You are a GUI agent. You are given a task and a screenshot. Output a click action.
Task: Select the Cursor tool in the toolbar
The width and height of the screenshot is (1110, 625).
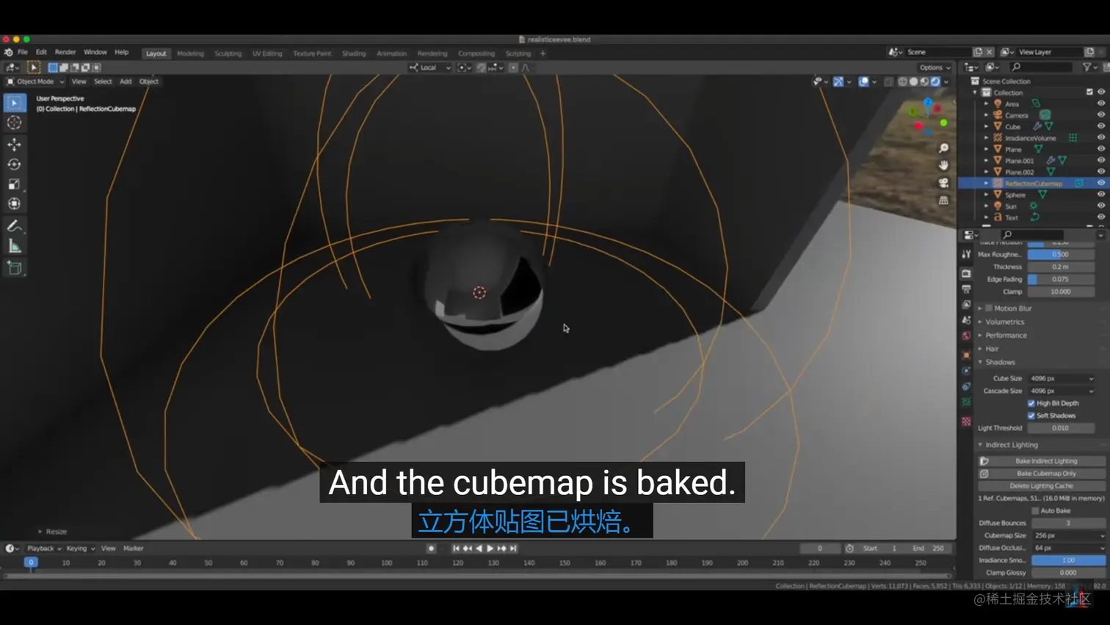pyautogui.click(x=15, y=123)
